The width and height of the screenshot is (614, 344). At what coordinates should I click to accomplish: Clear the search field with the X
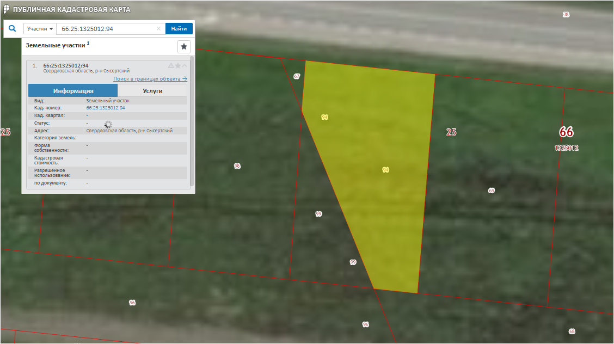pos(159,29)
